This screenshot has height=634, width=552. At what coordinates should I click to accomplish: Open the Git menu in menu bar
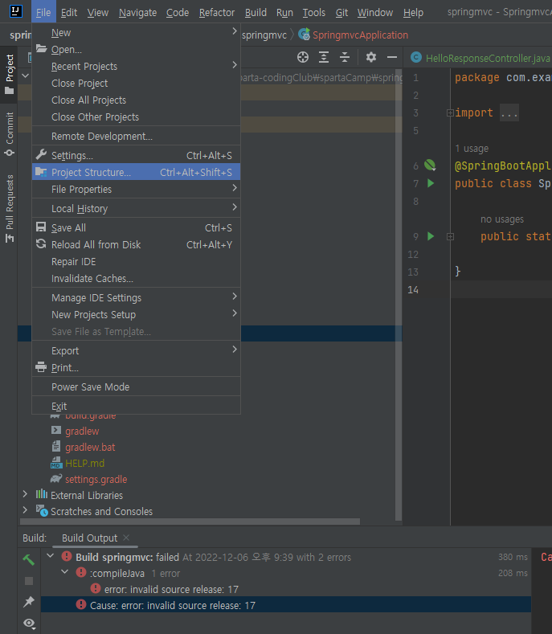[x=341, y=13]
